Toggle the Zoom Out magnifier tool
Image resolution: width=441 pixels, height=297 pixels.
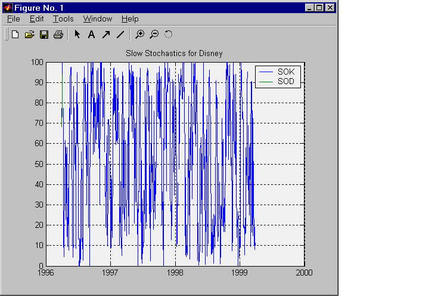(x=154, y=35)
